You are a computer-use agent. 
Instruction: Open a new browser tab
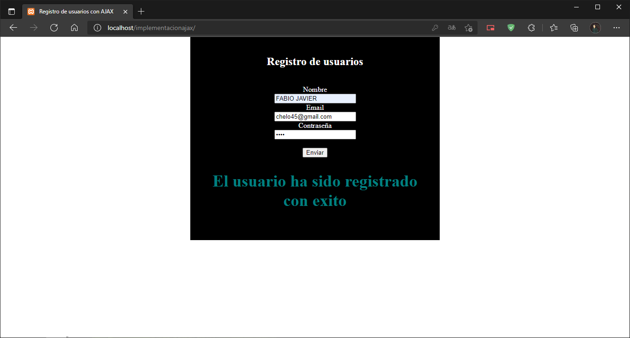click(x=141, y=12)
